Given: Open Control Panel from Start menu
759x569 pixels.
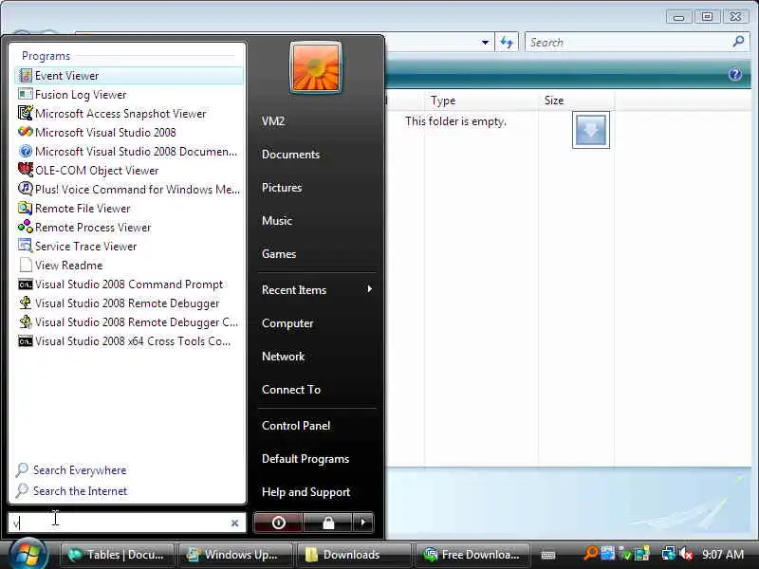Looking at the screenshot, I should [x=296, y=425].
